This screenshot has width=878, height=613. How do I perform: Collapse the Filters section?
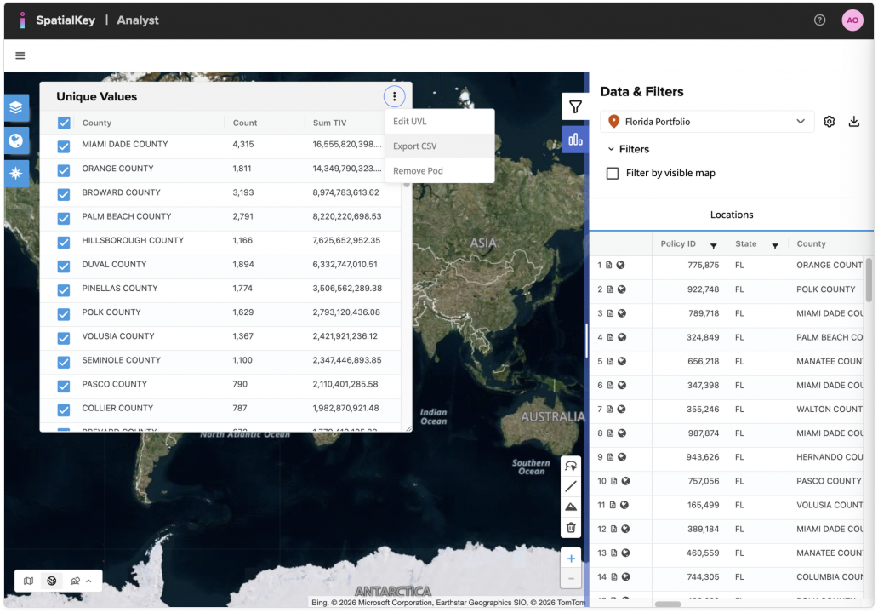tap(611, 149)
